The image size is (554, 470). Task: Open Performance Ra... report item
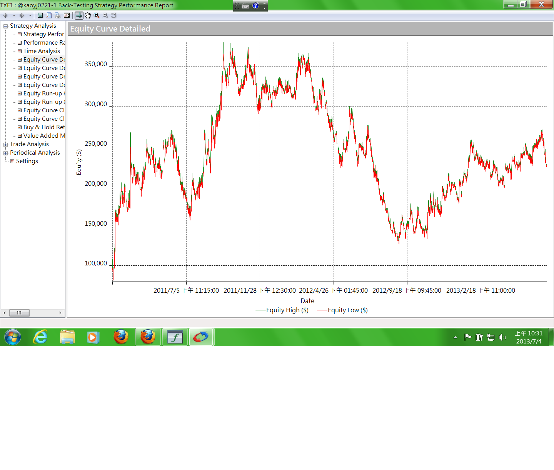44,43
